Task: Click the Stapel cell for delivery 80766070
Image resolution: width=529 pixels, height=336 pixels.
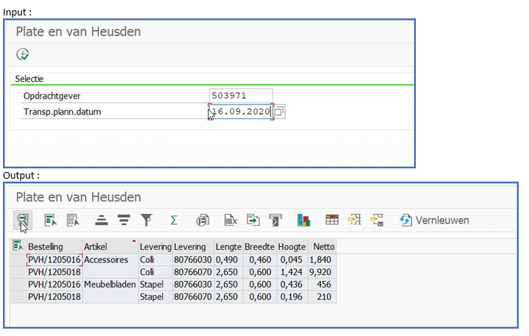Action: click(156, 296)
